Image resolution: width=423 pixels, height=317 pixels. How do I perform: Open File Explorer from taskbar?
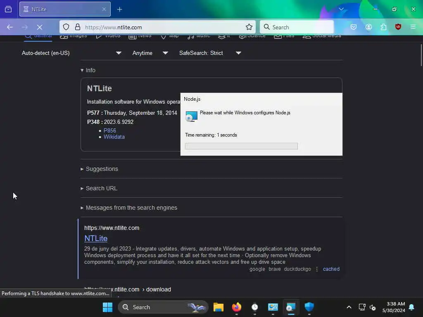point(218,307)
